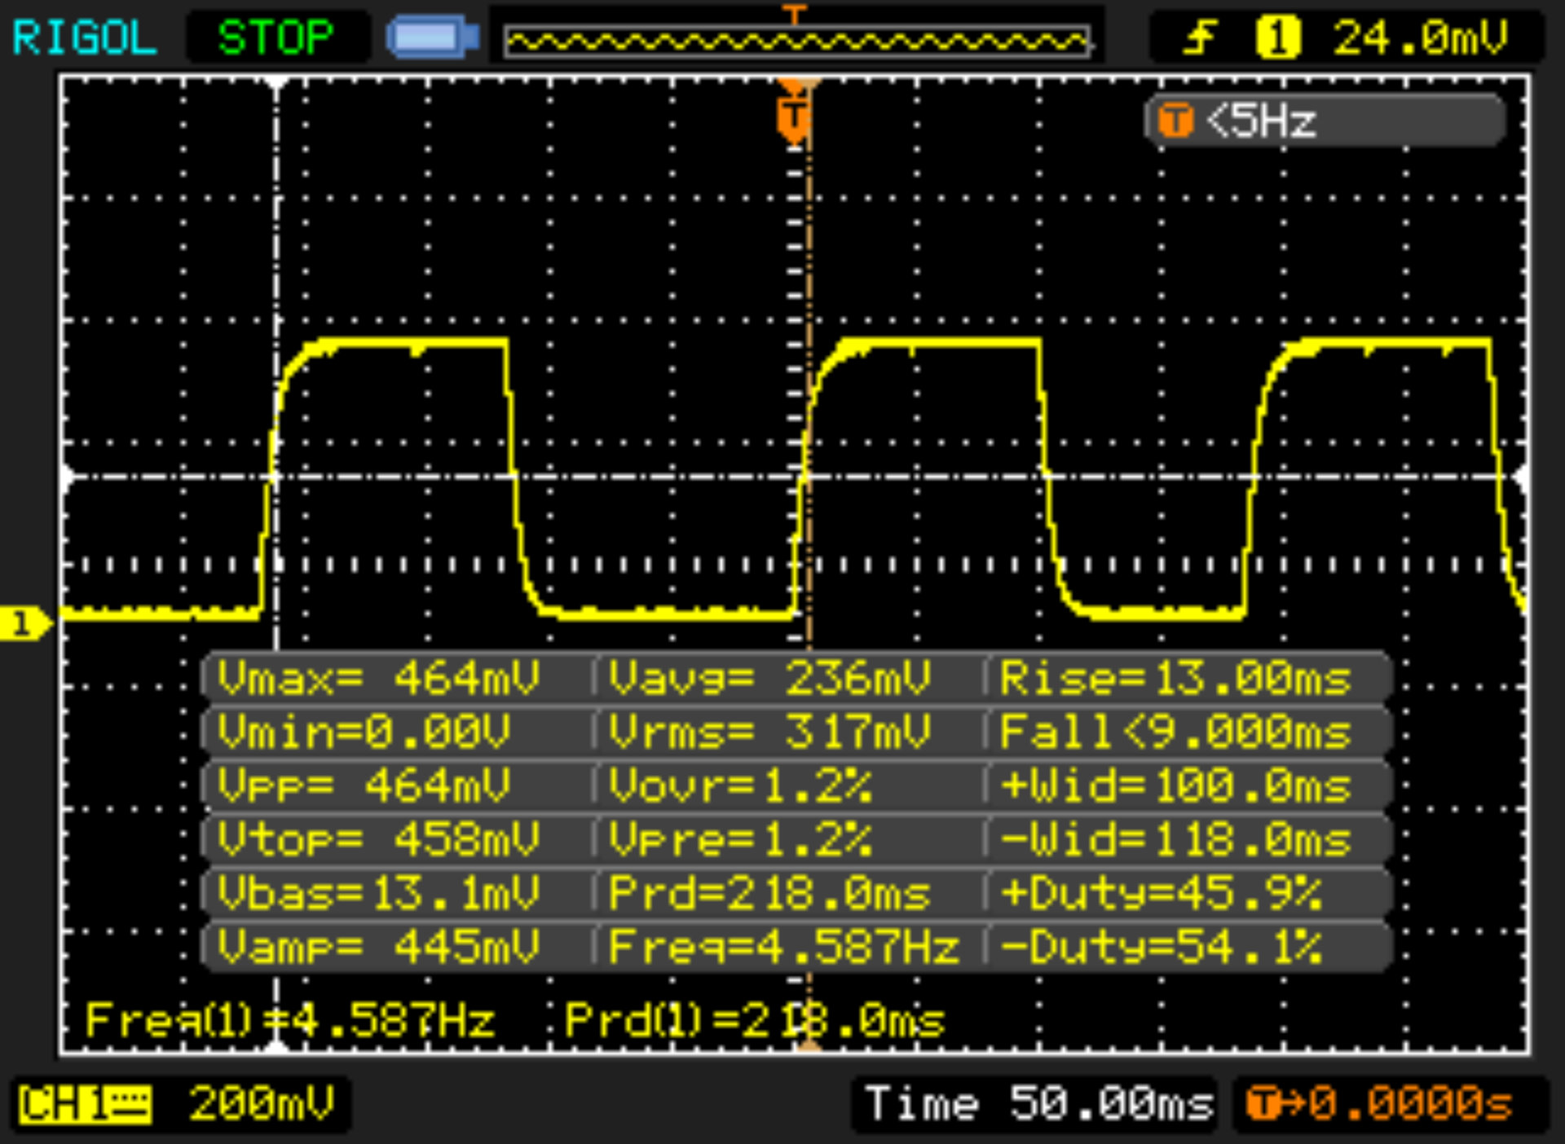
Task: Click the rising edge trigger icon
Action: tap(1200, 37)
